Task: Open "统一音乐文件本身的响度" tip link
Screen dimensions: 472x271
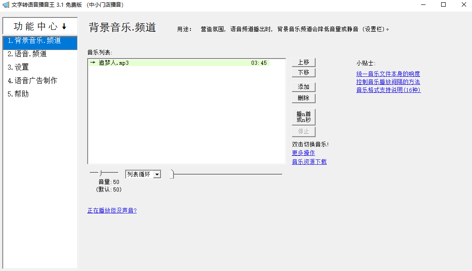Action: tap(388, 73)
